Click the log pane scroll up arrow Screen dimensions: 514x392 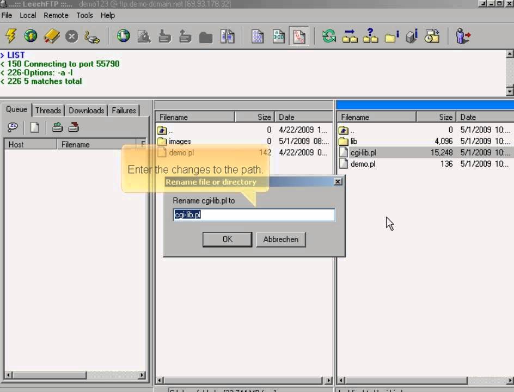[510, 54]
